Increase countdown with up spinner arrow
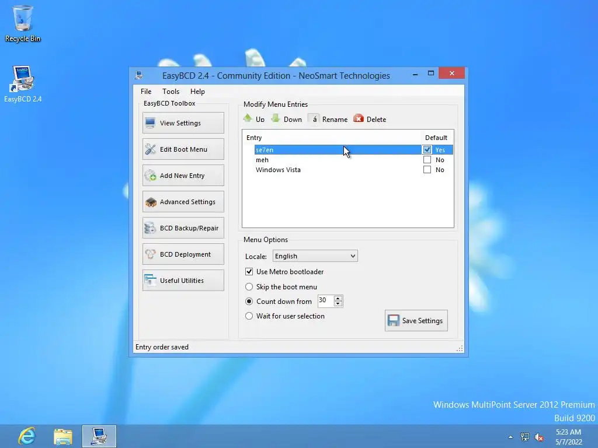 tap(338, 298)
